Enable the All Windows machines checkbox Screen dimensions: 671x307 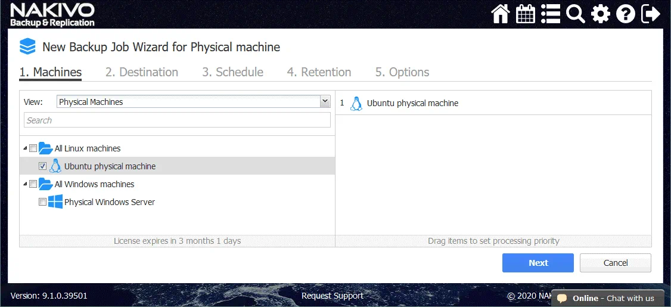(33, 184)
